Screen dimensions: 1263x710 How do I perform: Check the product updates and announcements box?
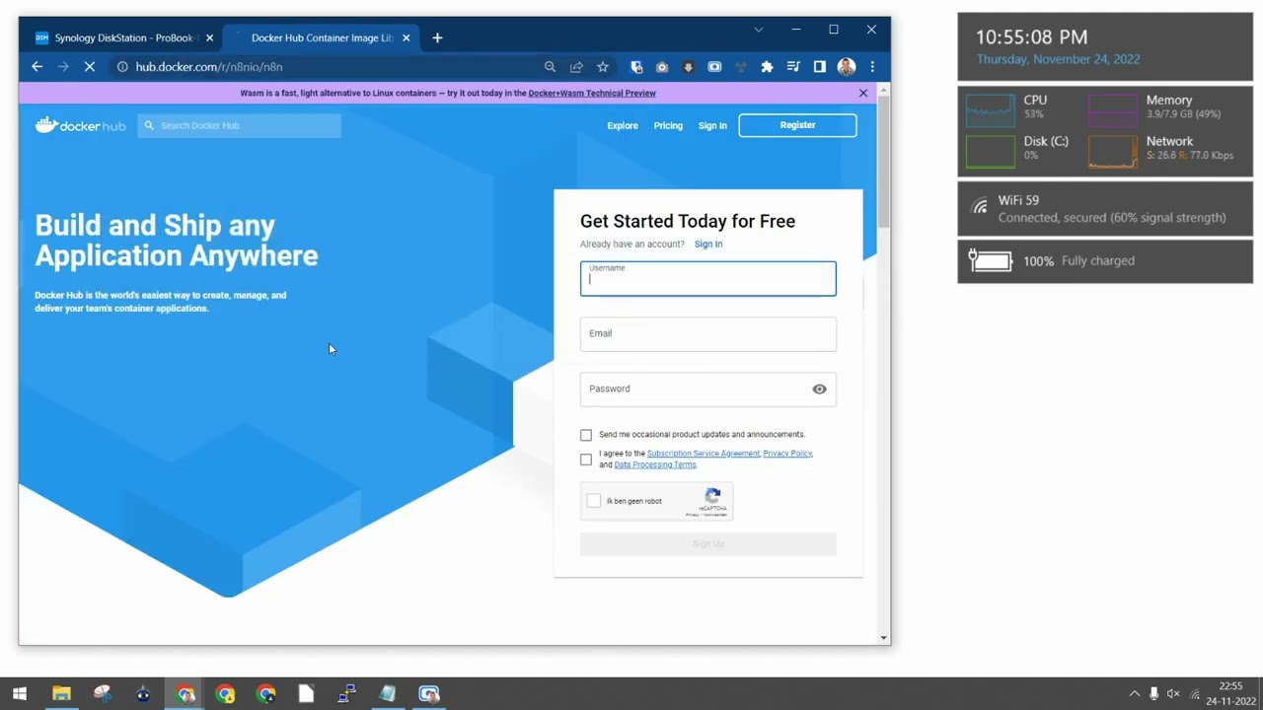click(x=586, y=435)
